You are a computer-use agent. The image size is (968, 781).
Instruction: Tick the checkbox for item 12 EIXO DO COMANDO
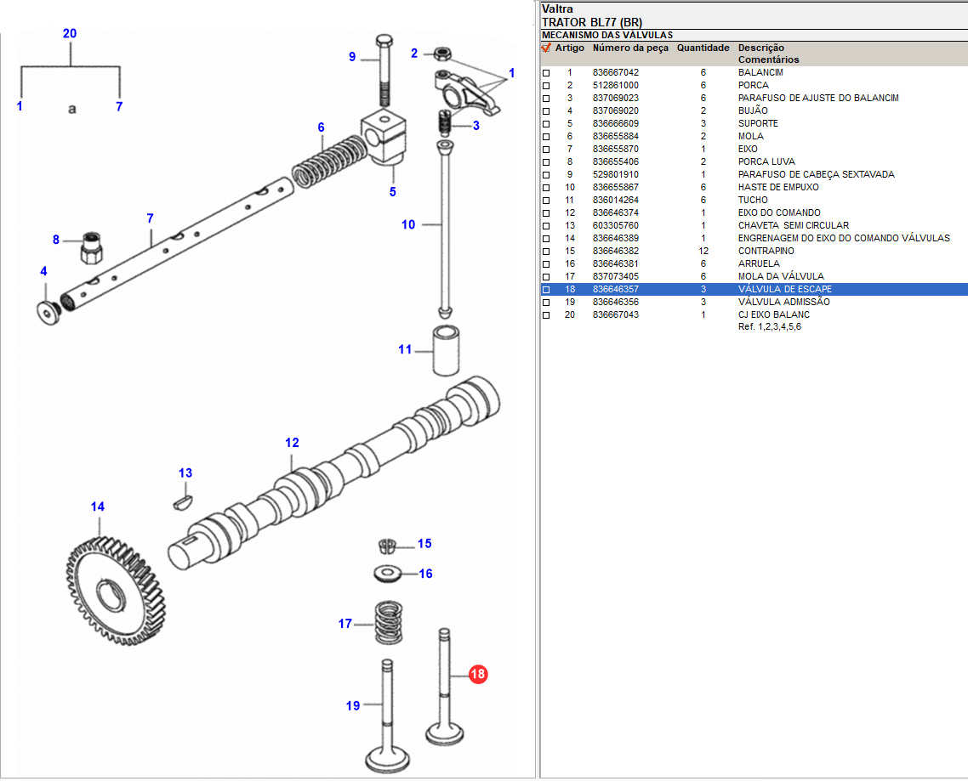[x=546, y=213]
